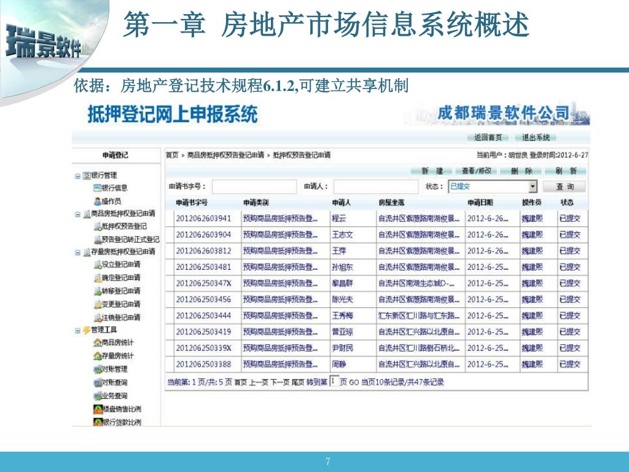629x472 pixels.
Task: Select row 201206260394l applicant 程云
Action: pos(377,219)
